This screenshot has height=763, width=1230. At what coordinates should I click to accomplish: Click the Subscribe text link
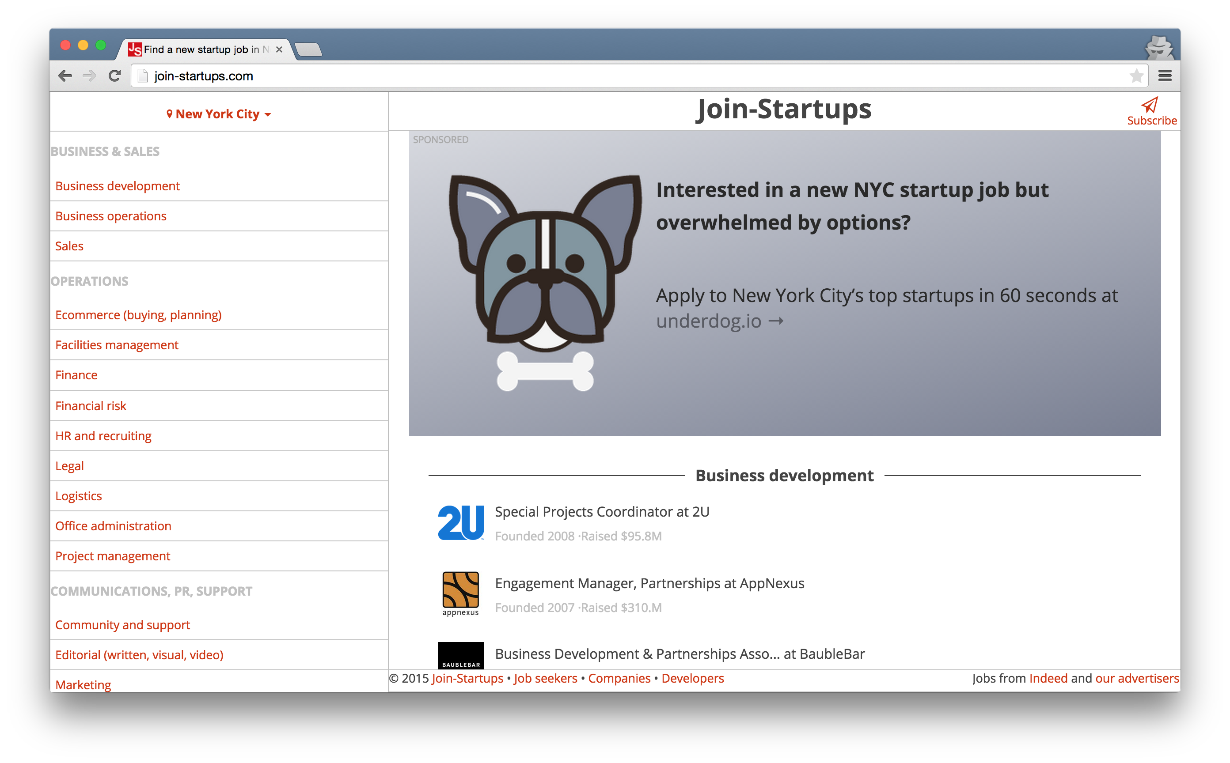[1151, 121]
